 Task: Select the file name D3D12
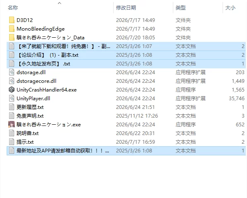[x=25, y=20]
